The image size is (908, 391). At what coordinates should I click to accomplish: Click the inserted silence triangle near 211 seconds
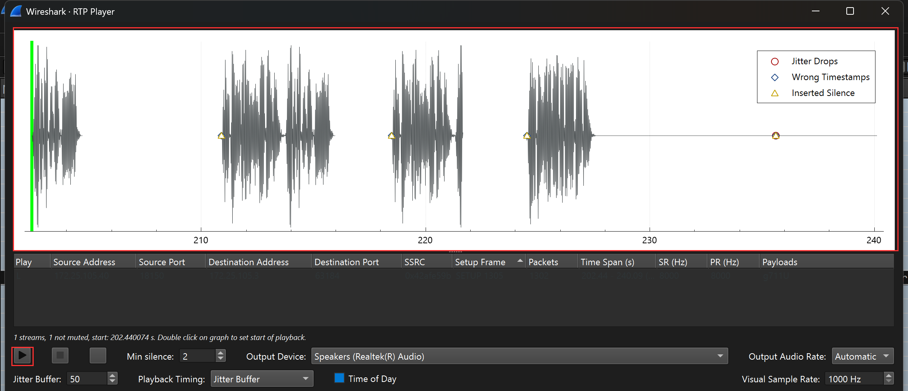pyautogui.click(x=221, y=136)
